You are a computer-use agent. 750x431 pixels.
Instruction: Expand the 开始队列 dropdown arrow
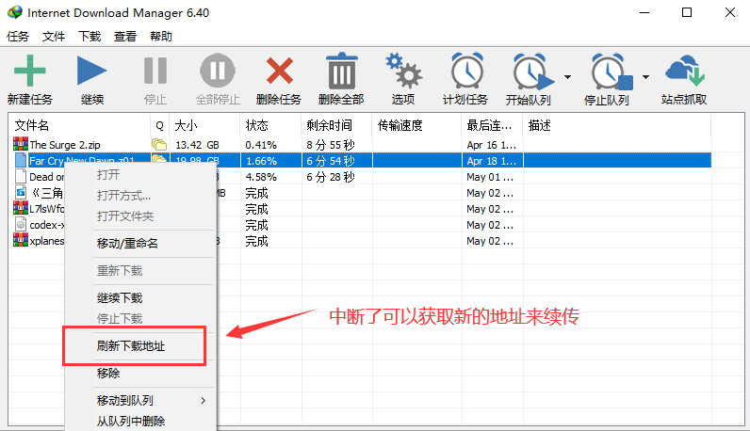[567, 77]
